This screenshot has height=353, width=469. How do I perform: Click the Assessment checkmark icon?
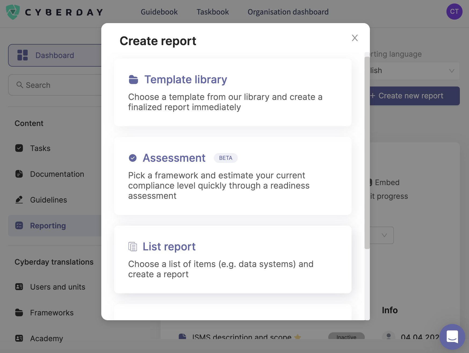point(133,158)
